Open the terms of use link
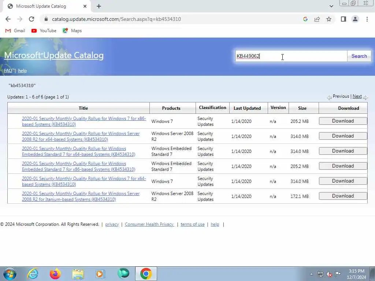The image size is (375, 281). pyautogui.click(x=193, y=224)
